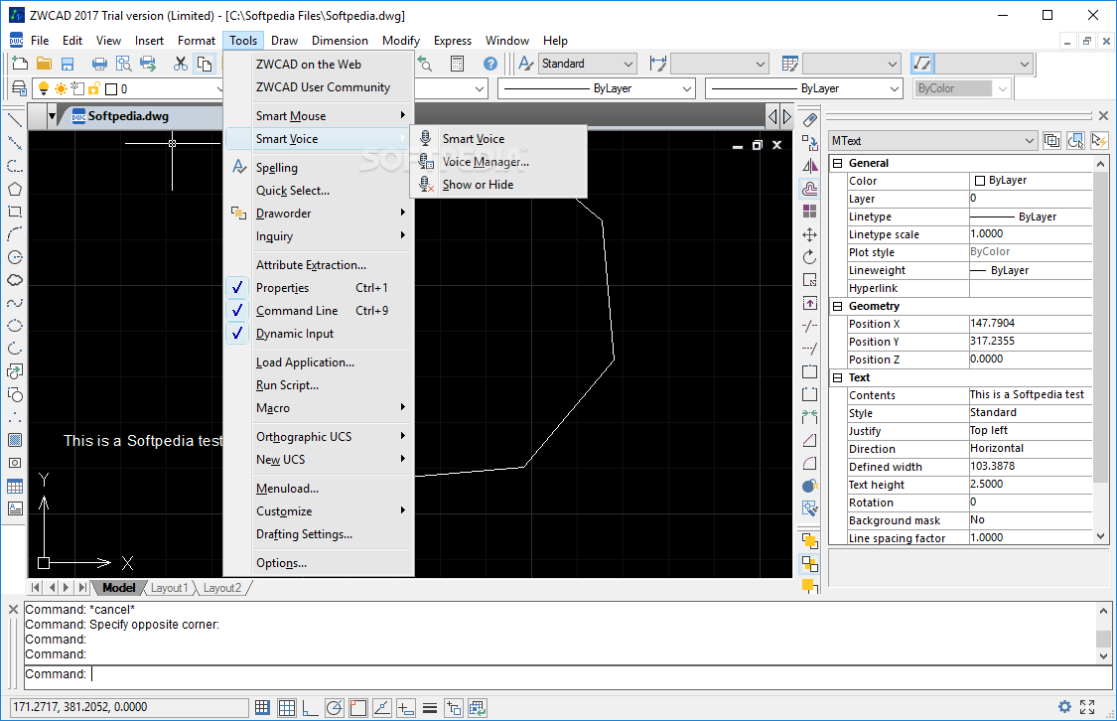Copy selection with the Copy icon
This screenshot has width=1117, height=721.
point(206,64)
